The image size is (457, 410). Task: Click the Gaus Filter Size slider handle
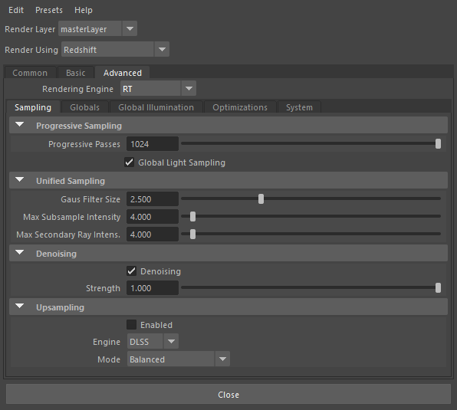click(261, 199)
